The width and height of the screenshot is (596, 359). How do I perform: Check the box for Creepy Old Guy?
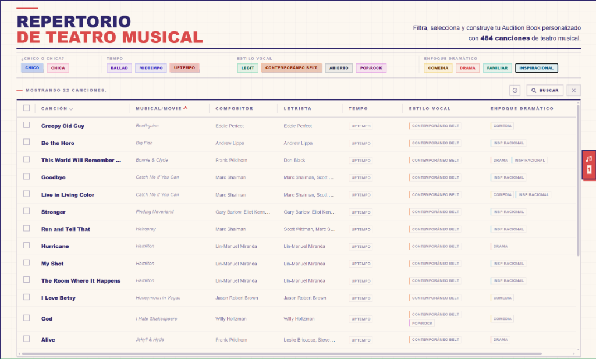[x=26, y=125]
